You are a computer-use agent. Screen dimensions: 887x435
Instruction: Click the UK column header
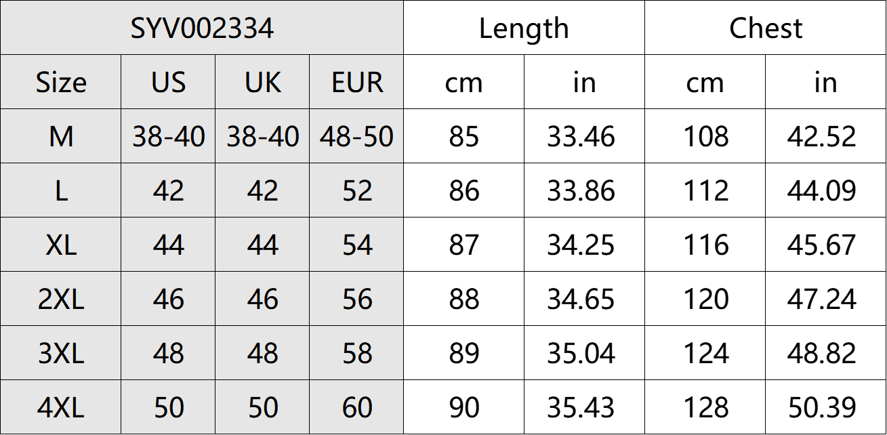pyautogui.click(x=262, y=83)
